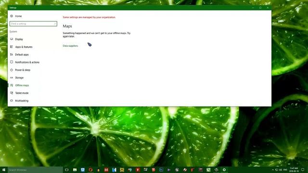
Task: Open the Windows Start menu
Action: pos(4,170)
